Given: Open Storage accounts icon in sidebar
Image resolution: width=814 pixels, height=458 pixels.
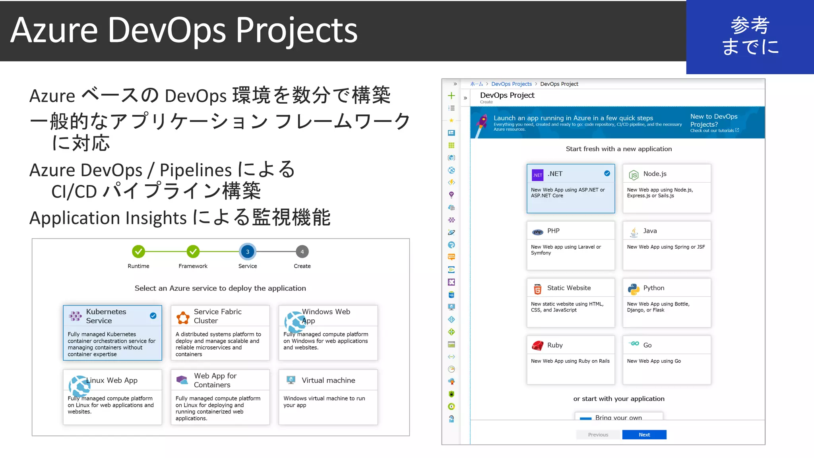Looking at the screenshot, I should pos(451,344).
